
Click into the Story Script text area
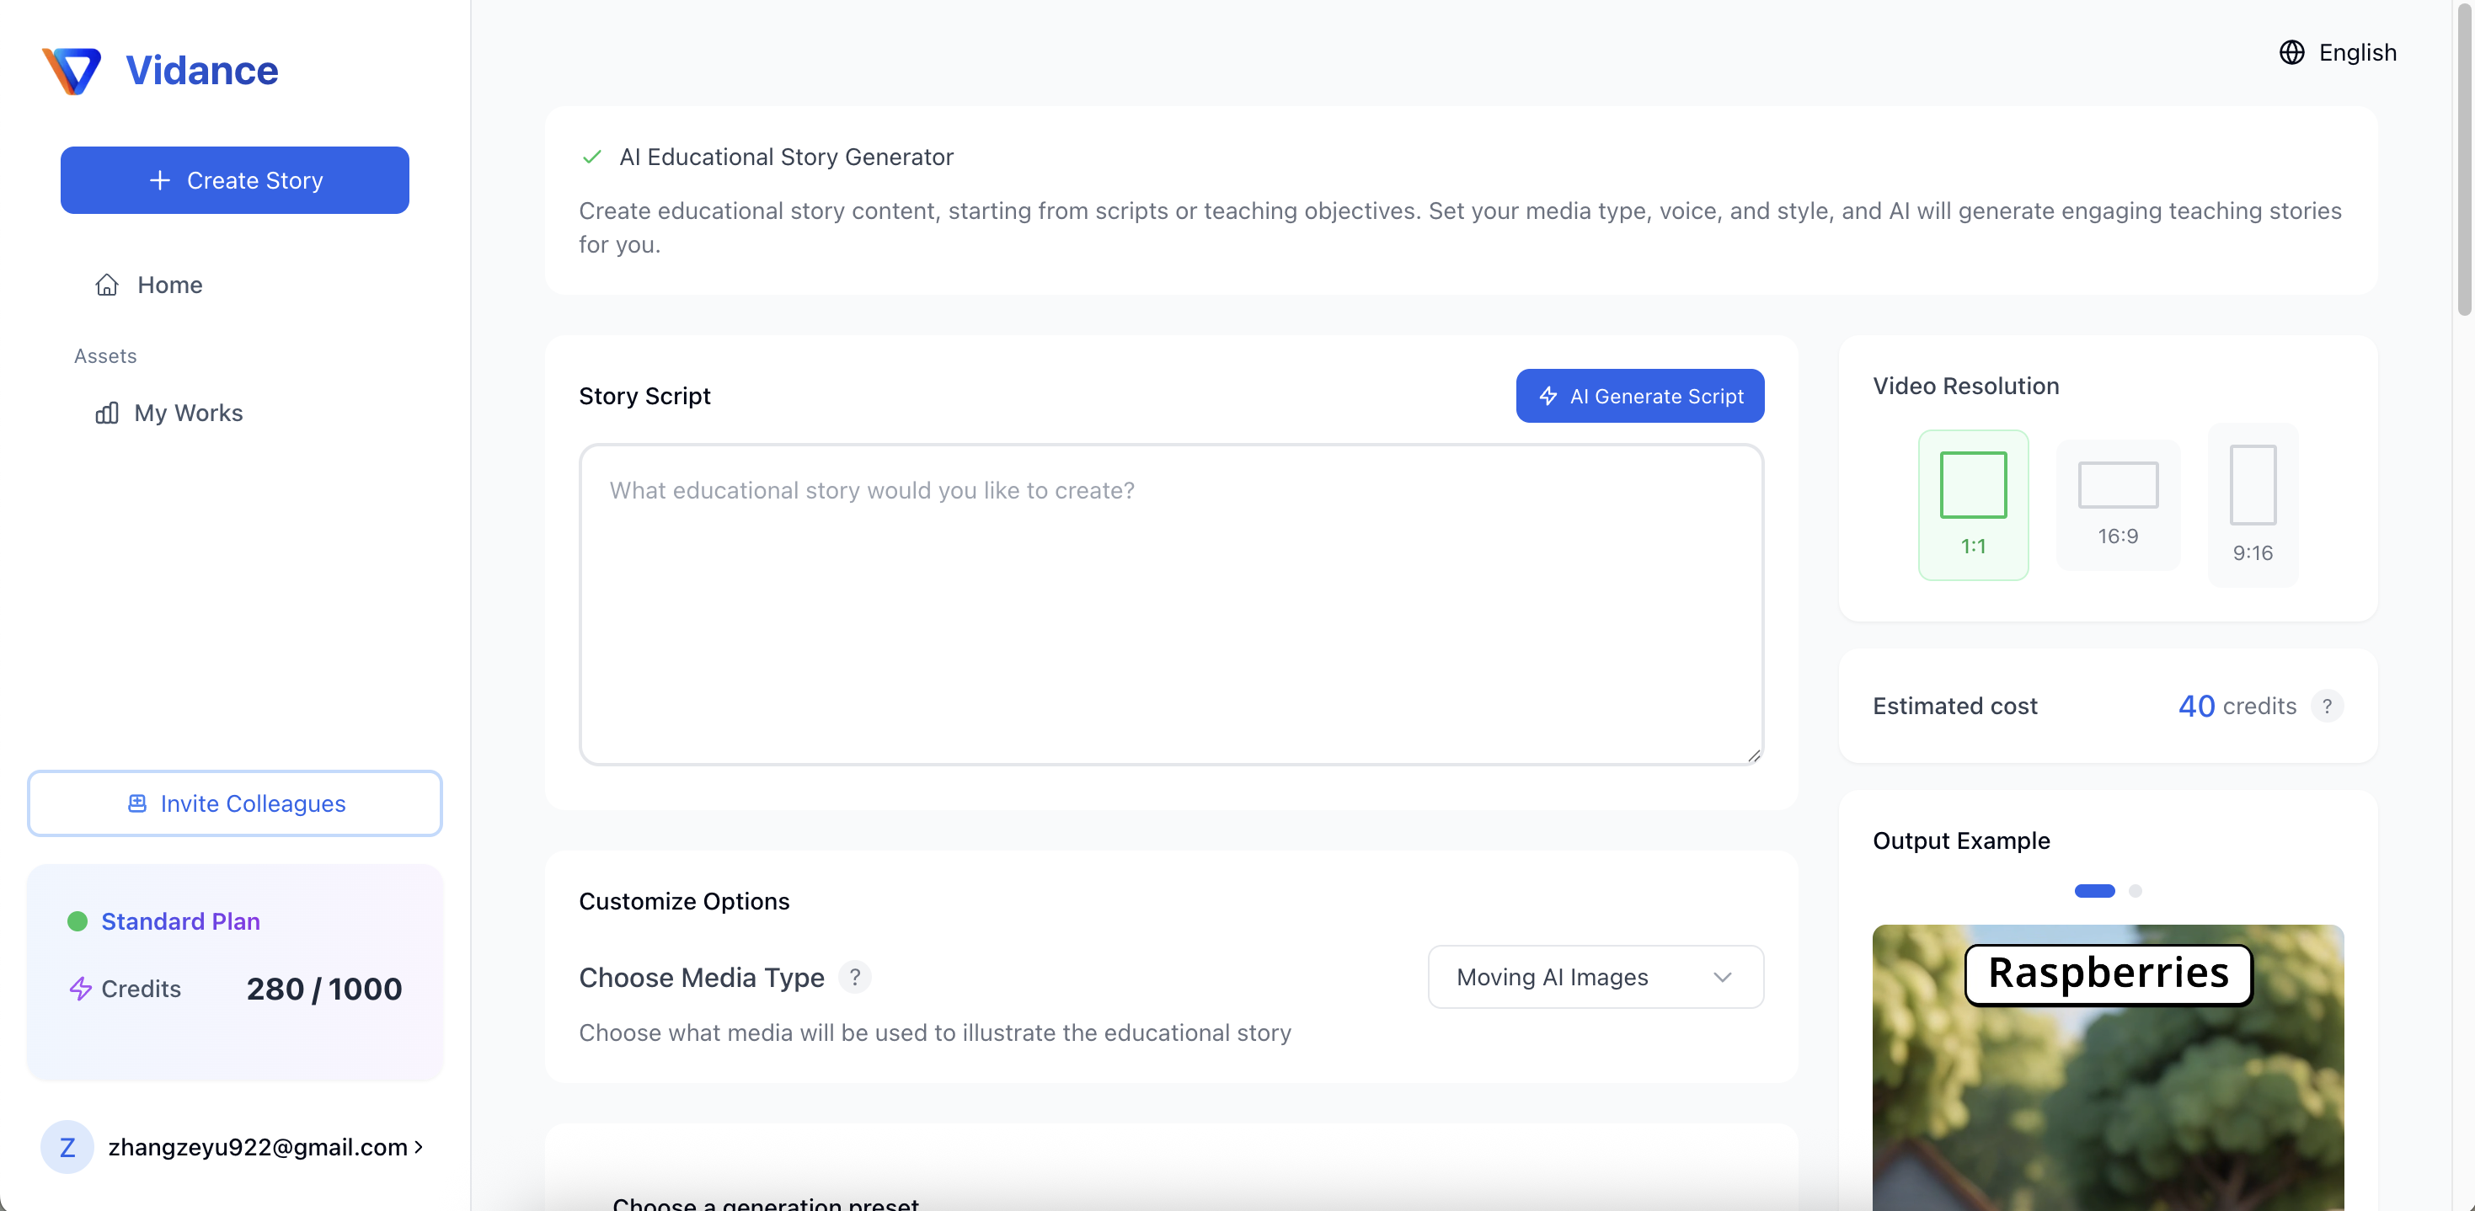click(x=1170, y=604)
